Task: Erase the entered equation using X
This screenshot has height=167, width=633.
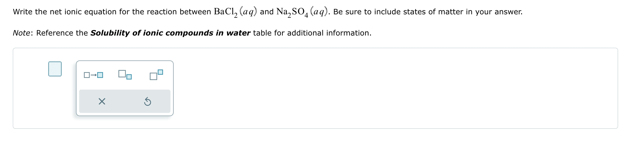Action: pos(102,101)
